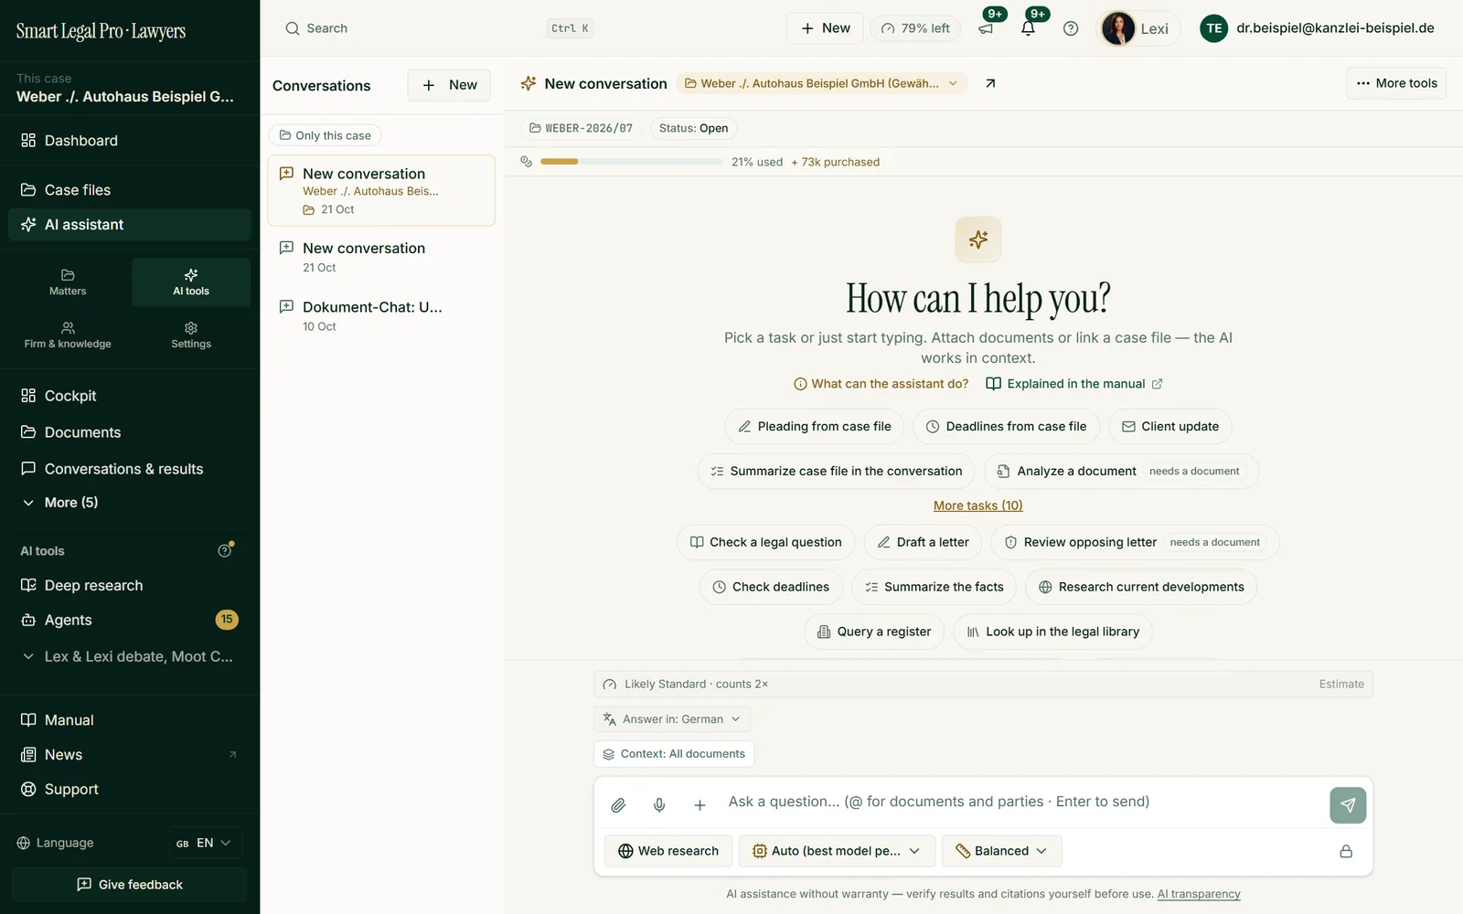Screen dimensions: 1463x914
Task: Open the Weber case selector dropdown
Action: point(821,83)
